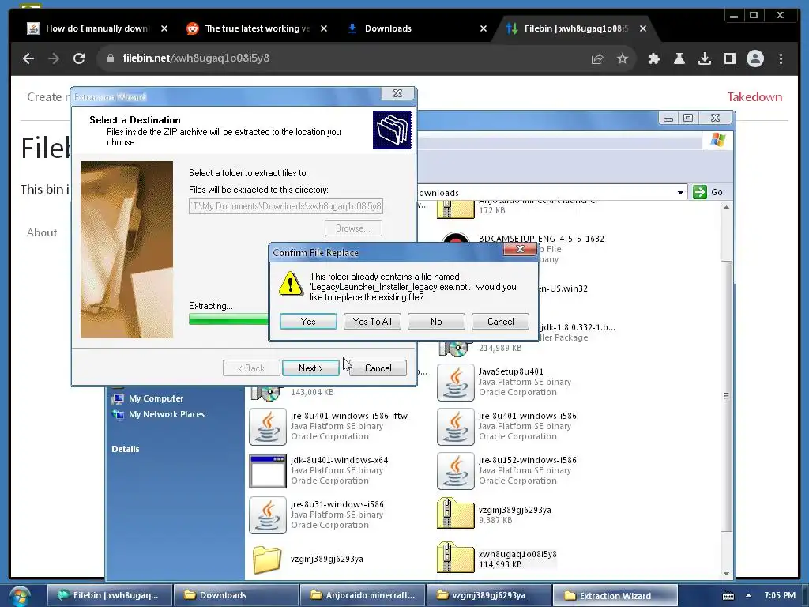Open the About link on Filebin
The width and height of the screenshot is (809, 607).
click(42, 232)
